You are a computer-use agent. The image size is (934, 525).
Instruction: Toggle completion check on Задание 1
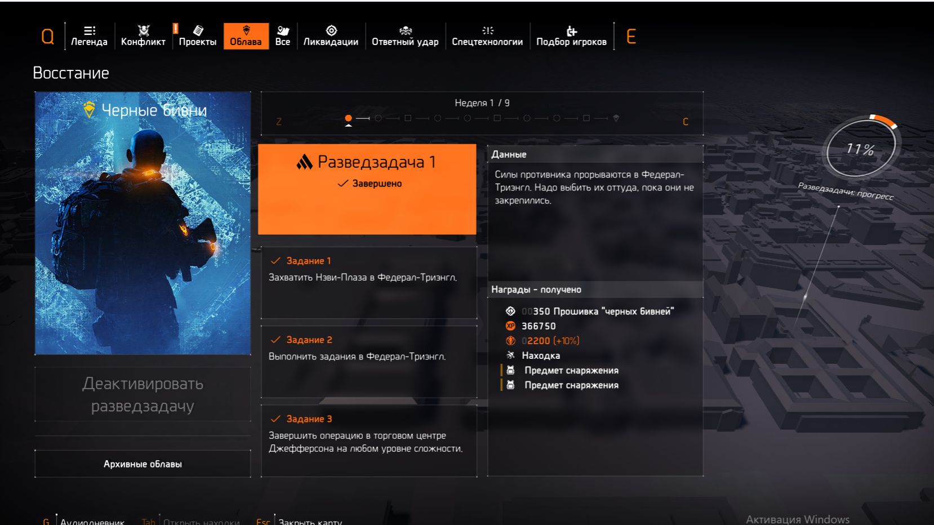275,260
